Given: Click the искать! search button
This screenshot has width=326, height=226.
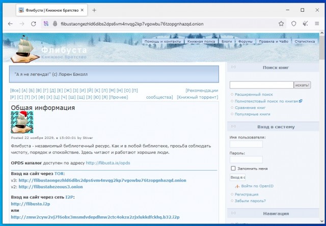Looking at the screenshot, I should coord(302,85).
